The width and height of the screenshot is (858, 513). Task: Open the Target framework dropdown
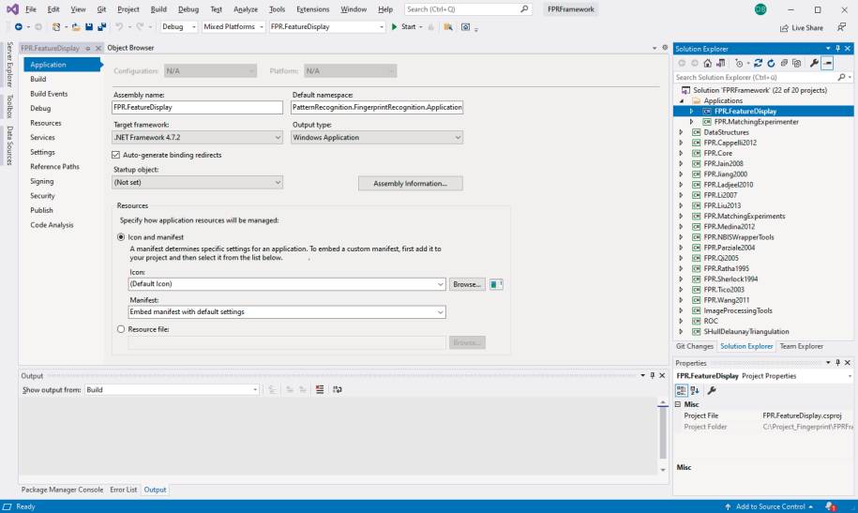tap(198, 138)
